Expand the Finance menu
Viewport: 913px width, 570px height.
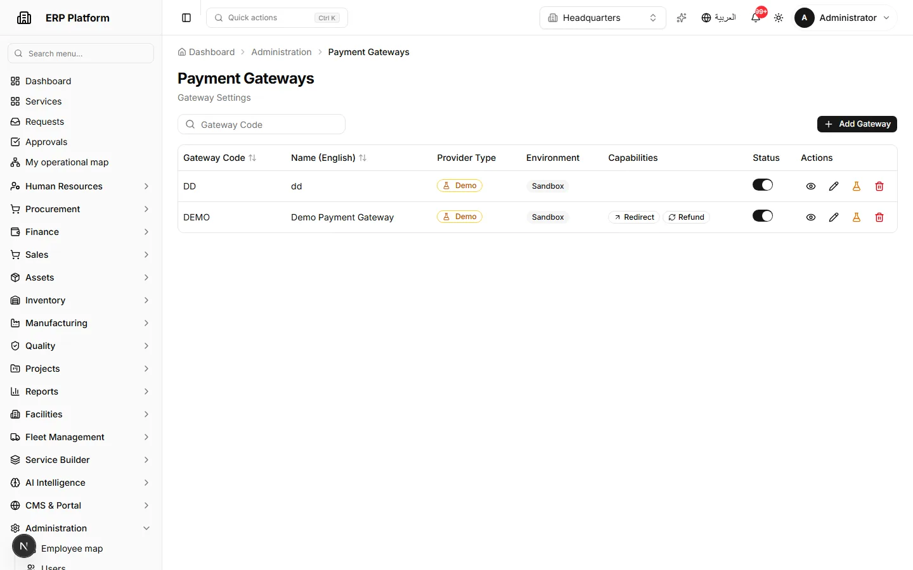[81, 232]
